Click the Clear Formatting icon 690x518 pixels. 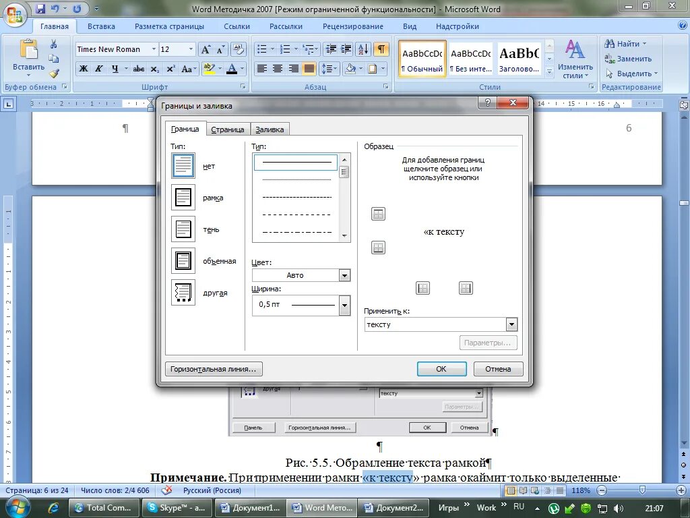pyautogui.click(x=238, y=49)
